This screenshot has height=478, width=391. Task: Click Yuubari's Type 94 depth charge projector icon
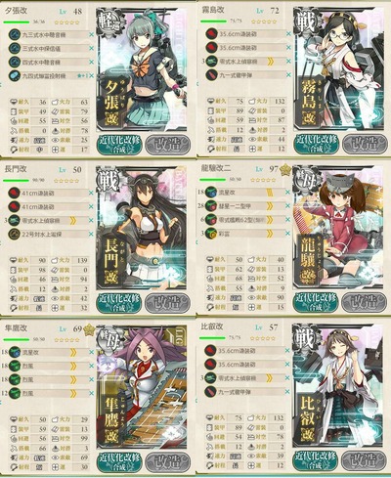click(15, 75)
